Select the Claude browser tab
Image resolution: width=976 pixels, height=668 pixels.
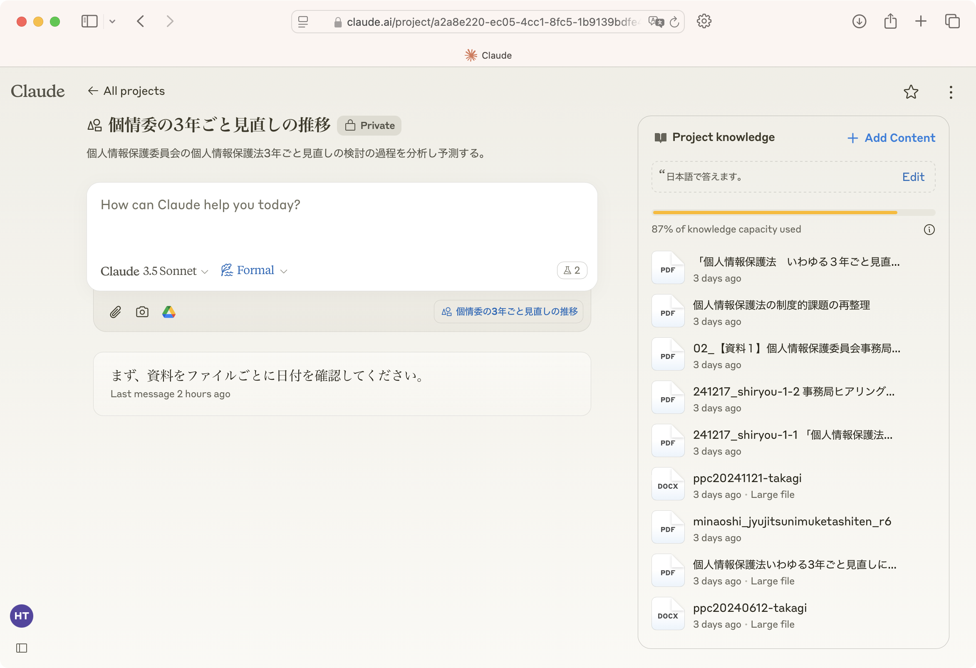click(x=488, y=55)
